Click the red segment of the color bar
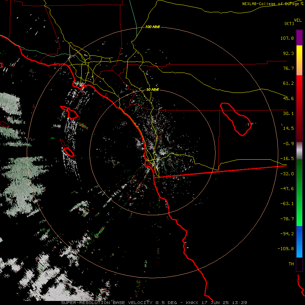Image resolution: width=305 pixels, height=305 pixels. 299,108
